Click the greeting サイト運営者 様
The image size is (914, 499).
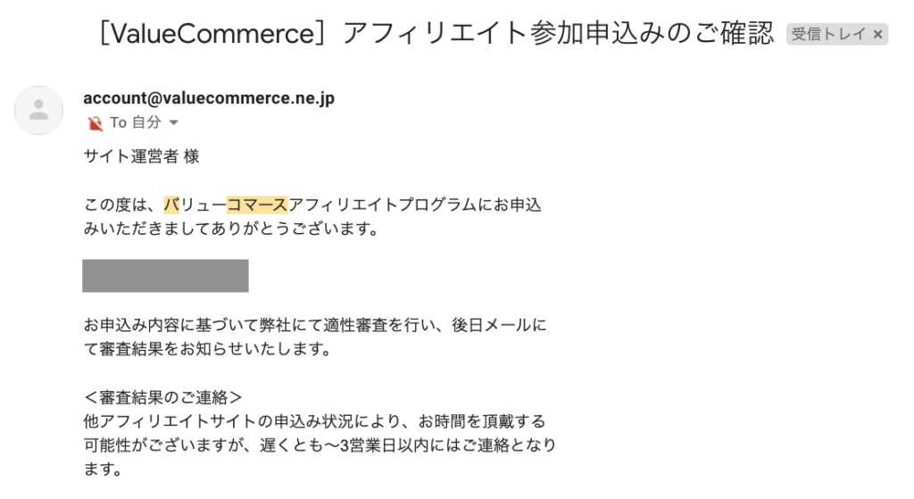point(142,156)
